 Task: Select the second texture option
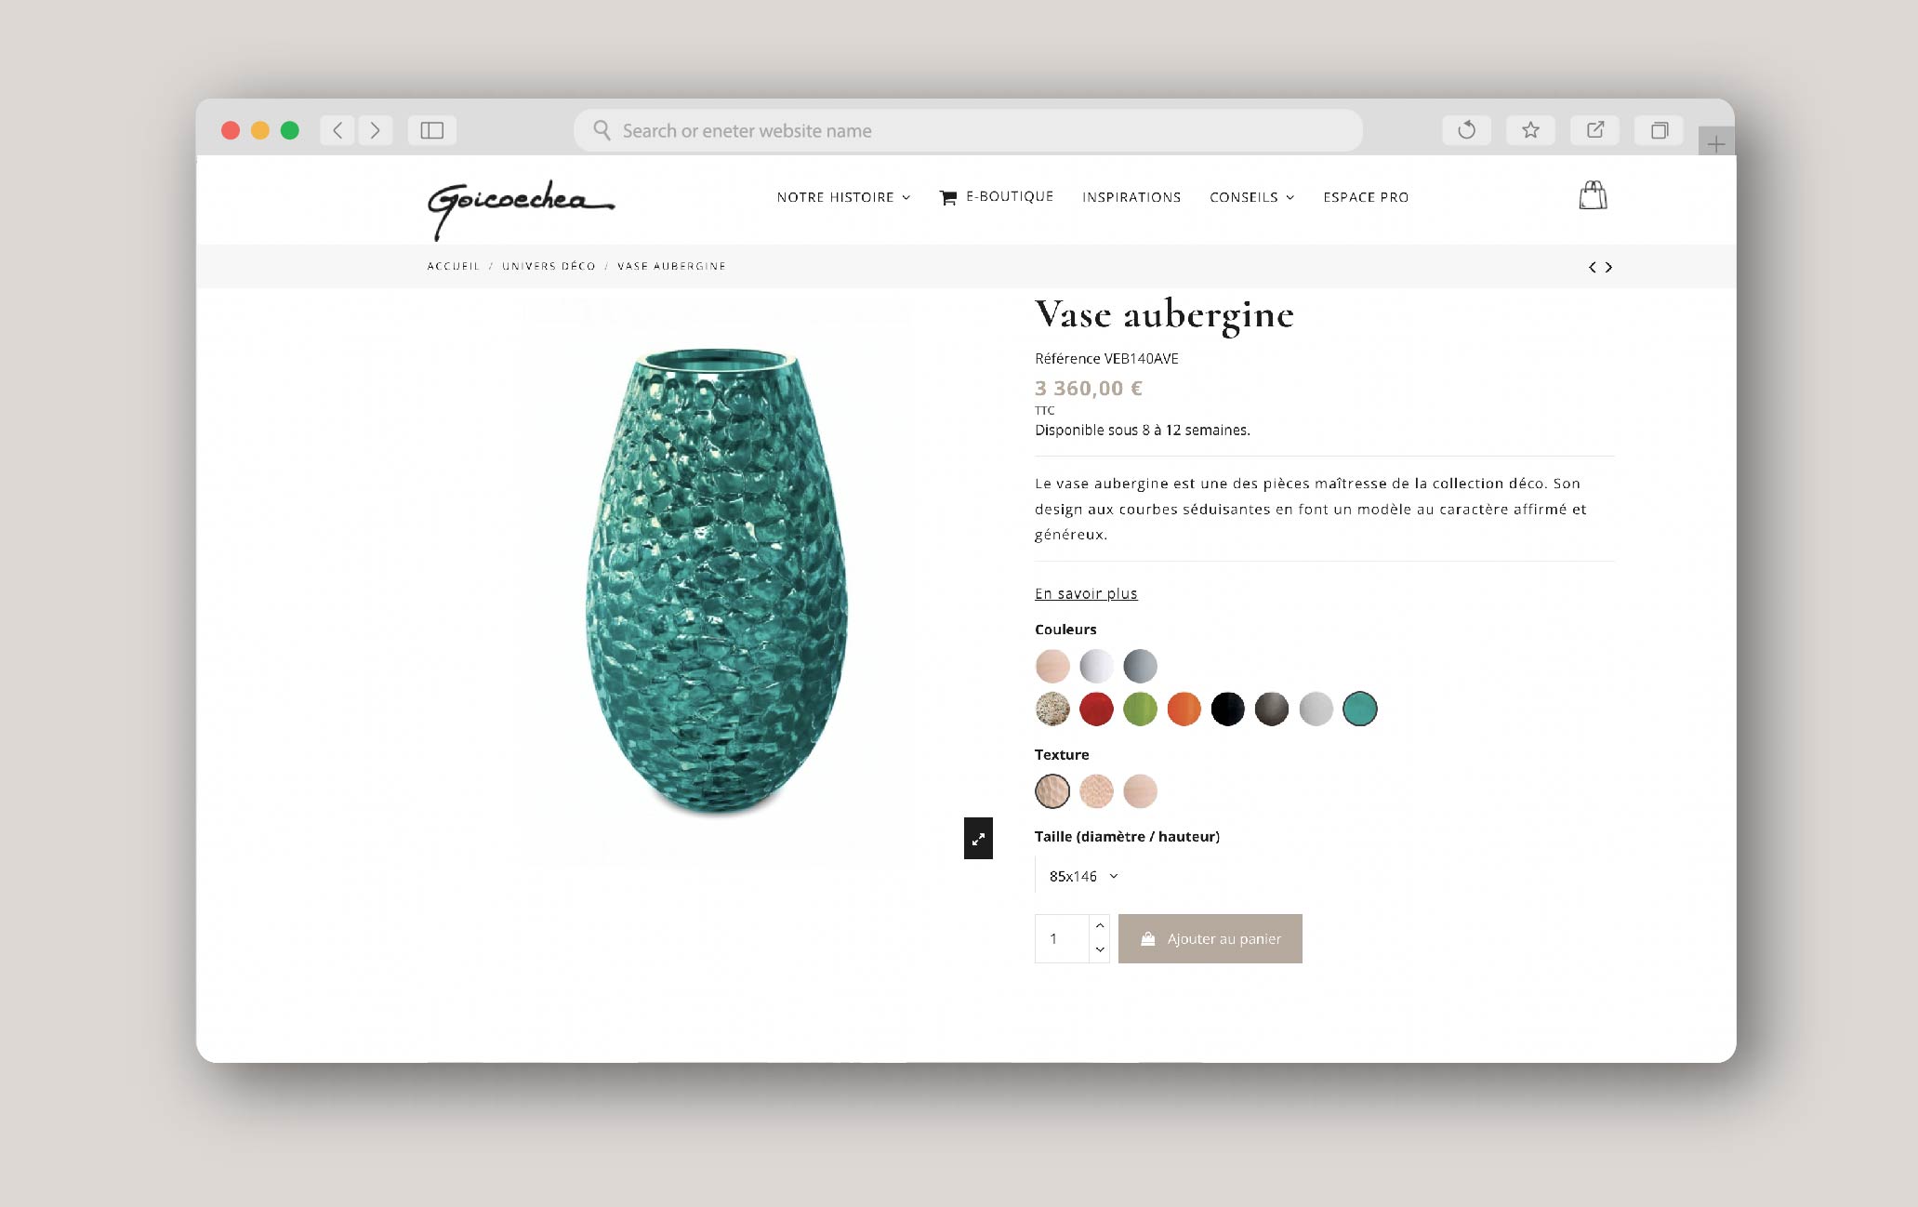1096,791
